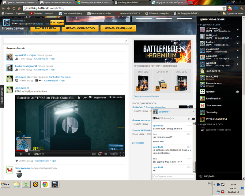Join wadim31 server via play arrow
The width and height of the screenshot is (245, 196).
pyautogui.click(x=238, y=64)
